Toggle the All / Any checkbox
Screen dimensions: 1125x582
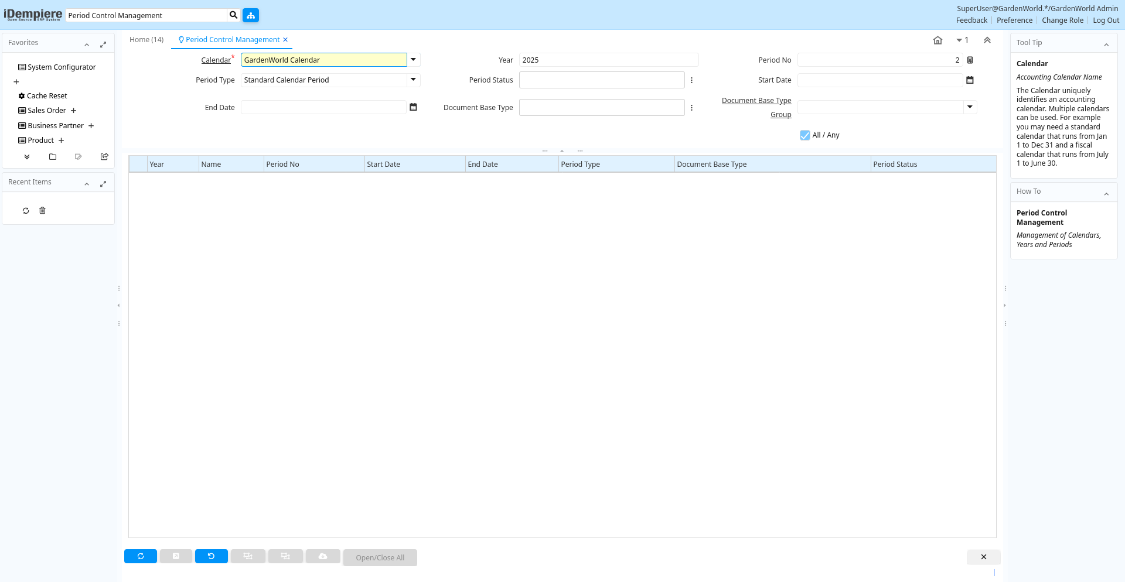[x=805, y=135]
